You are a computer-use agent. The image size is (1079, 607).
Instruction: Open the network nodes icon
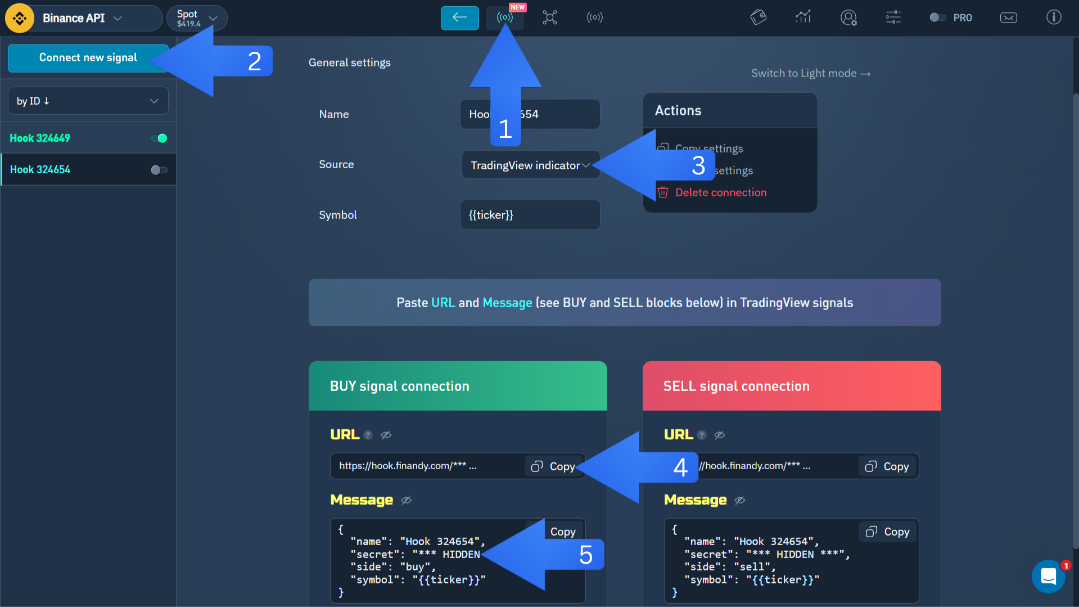(550, 17)
